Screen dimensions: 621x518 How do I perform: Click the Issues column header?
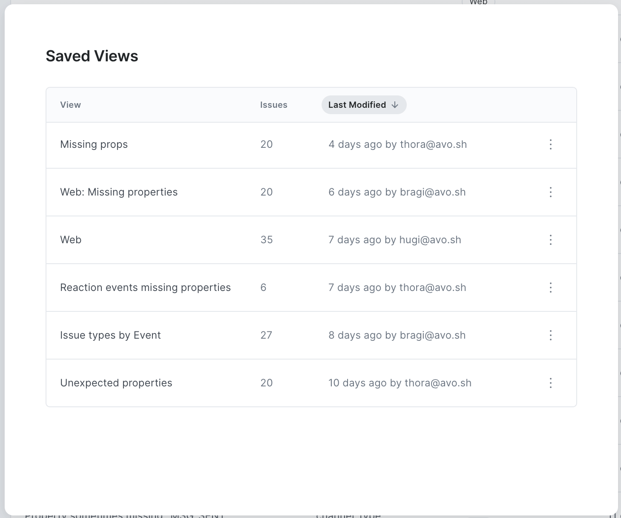pyautogui.click(x=273, y=105)
